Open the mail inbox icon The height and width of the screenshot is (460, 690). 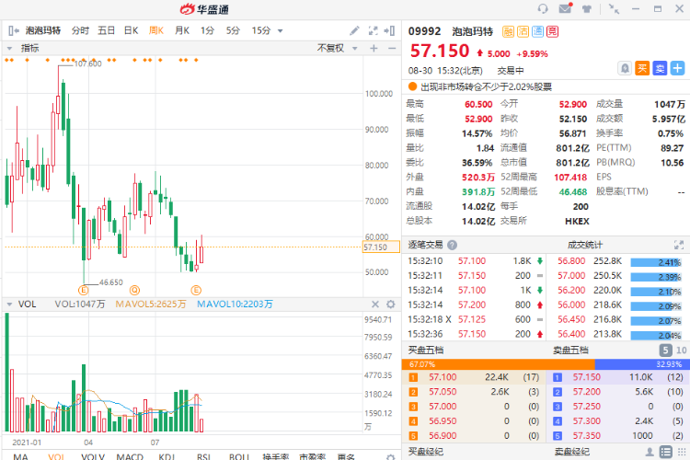point(566,8)
